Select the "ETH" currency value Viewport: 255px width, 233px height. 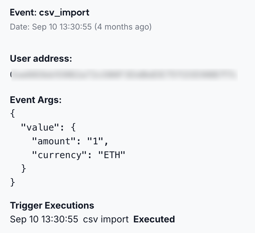click(x=112, y=155)
